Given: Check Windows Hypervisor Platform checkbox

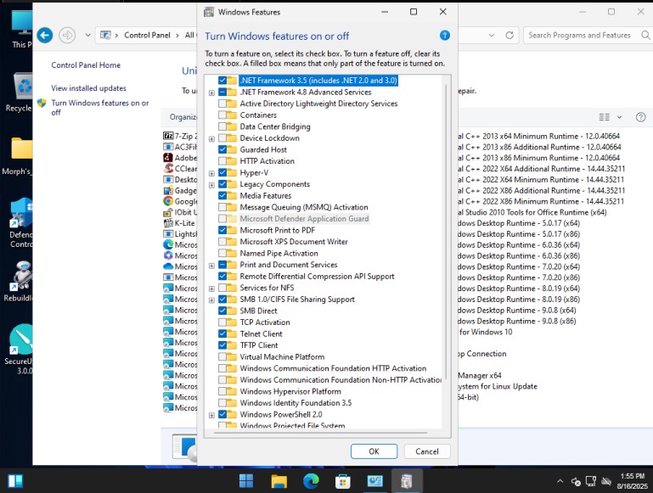Looking at the screenshot, I should [x=222, y=391].
